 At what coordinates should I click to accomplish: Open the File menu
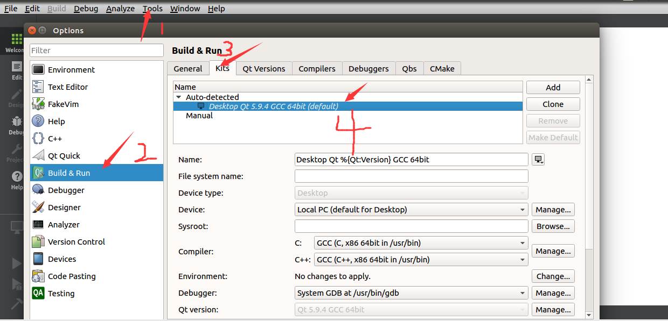11,9
